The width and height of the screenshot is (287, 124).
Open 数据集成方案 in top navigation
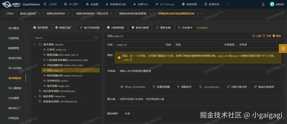point(116,4)
